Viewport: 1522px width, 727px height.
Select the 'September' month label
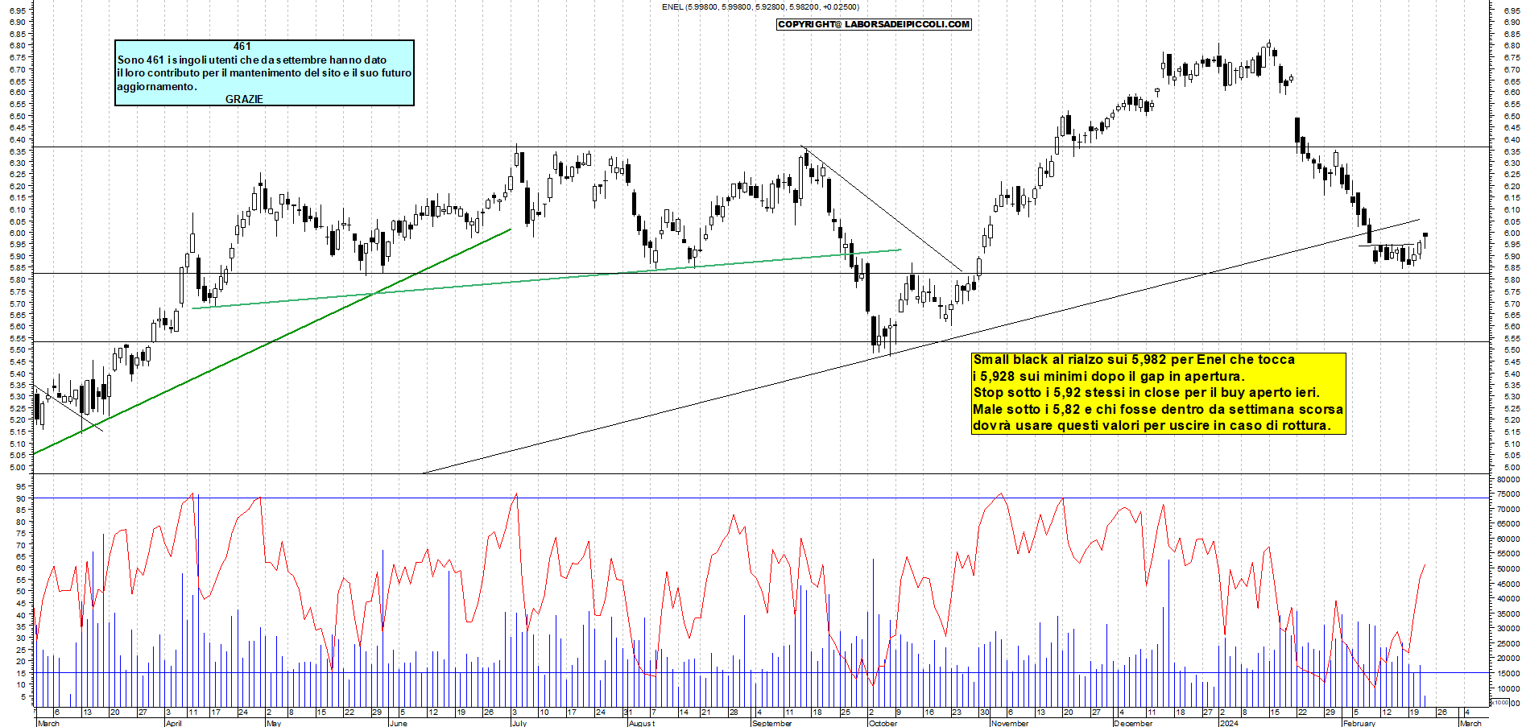point(771,723)
